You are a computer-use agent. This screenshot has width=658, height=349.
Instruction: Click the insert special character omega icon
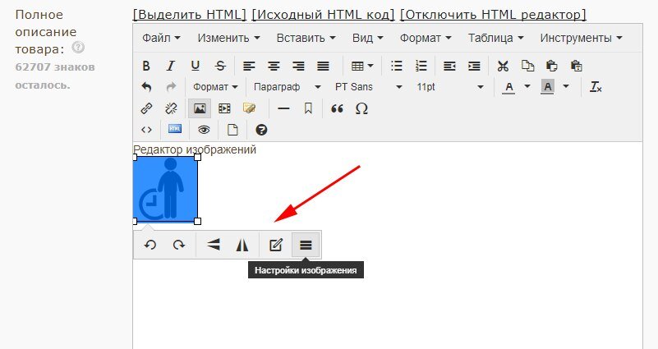pos(361,108)
